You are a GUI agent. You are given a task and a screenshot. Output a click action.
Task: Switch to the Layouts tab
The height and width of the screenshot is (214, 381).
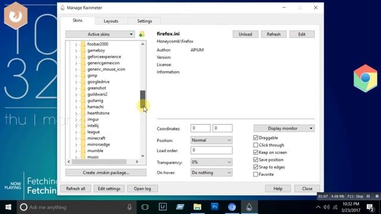tap(111, 21)
